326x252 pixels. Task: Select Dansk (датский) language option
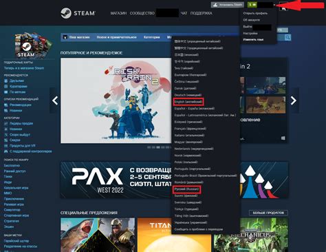[185, 88]
